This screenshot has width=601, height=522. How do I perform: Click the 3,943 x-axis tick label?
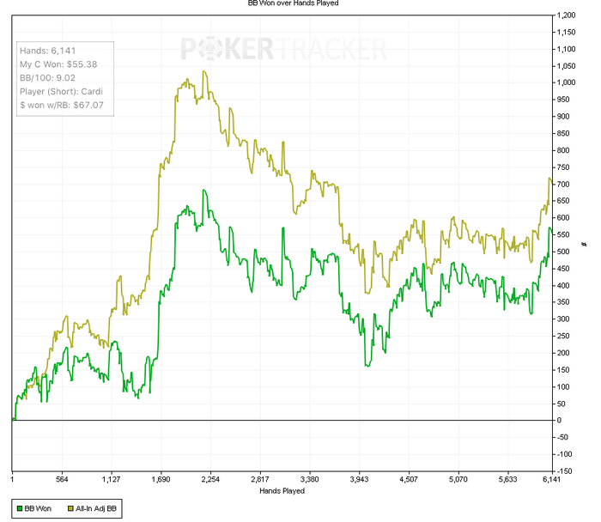pos(359,479)
